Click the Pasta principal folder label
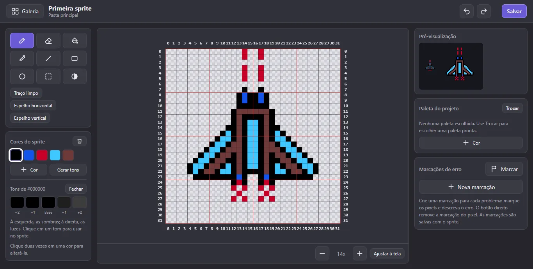The height and width of the screenshot is (269, 533). (63, 15)
